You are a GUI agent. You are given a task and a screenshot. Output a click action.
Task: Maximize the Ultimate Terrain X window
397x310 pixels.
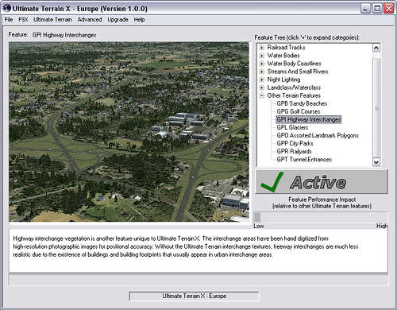[377, 9]
